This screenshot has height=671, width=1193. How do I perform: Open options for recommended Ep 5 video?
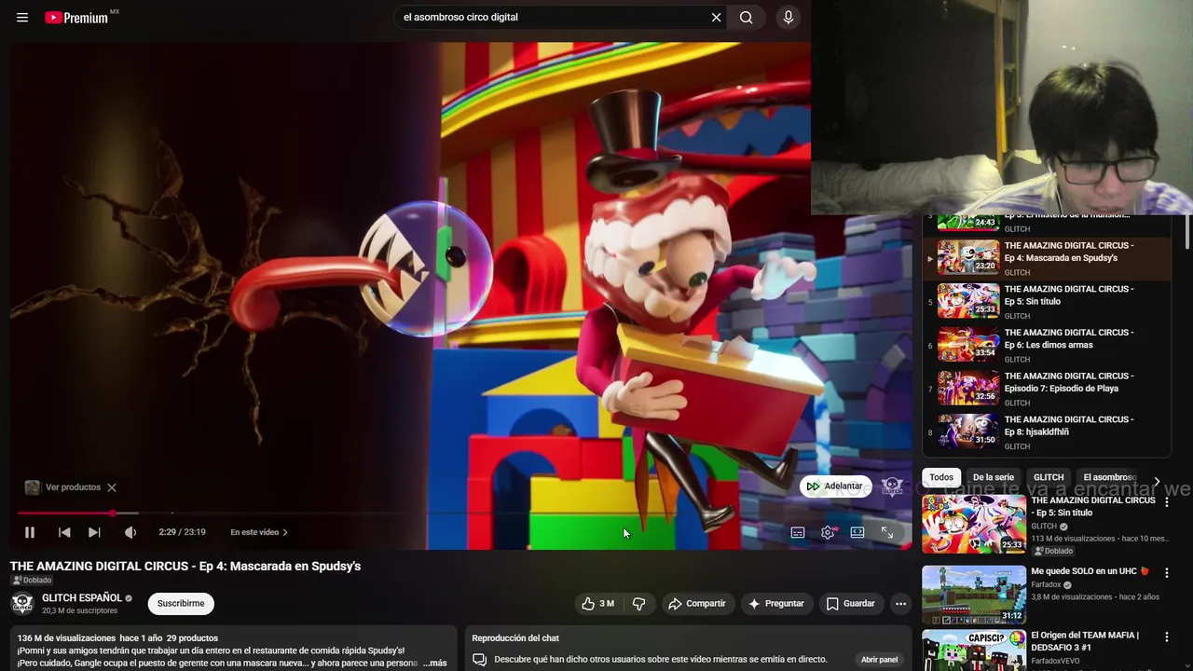tap(1166, 501)
